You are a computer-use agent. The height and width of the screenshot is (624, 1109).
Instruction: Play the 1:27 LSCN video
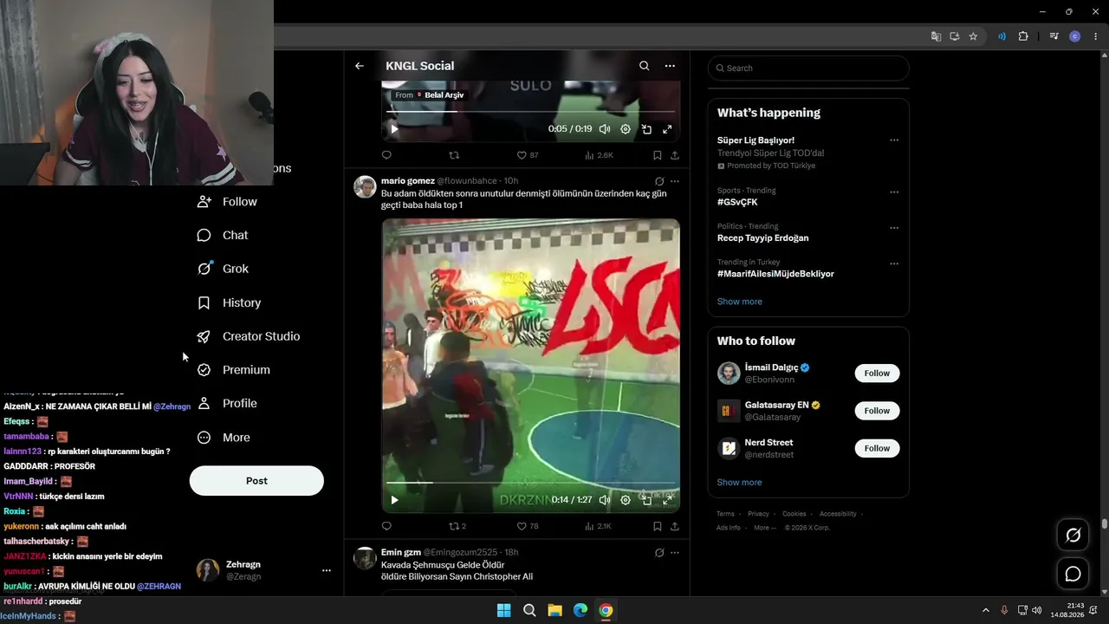(x=394, y=500)
